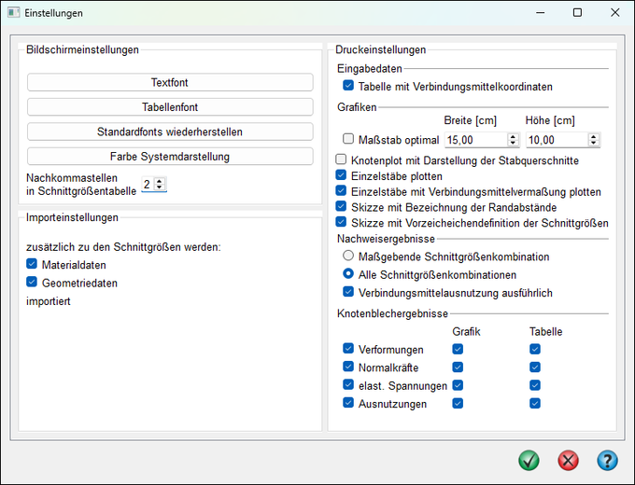Image resolution: width=635 pixels, height=485 pixels.
Task: Enable the Maßstab optimal checkbox
Action: [x=348, y=140]
